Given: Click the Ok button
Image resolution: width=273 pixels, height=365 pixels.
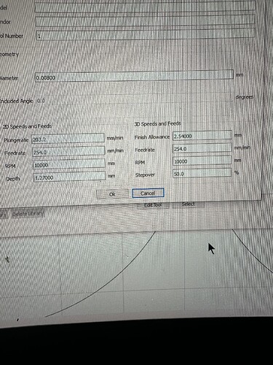Looking at the screenshot, I should 112,194.
